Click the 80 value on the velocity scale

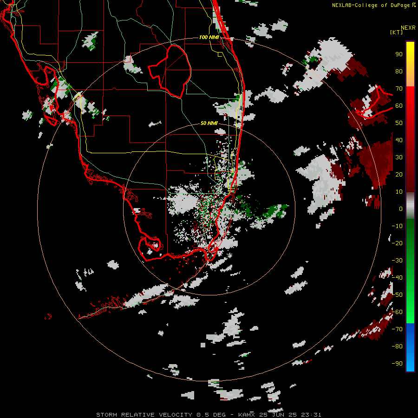[x=399, y=71]
